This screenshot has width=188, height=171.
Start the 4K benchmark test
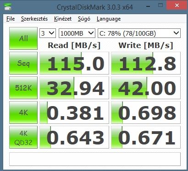pos(23,112)
